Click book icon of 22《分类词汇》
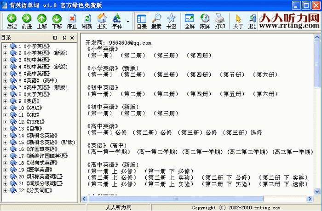This screenshot has height=211, width=322. click(x=13, y=190)
